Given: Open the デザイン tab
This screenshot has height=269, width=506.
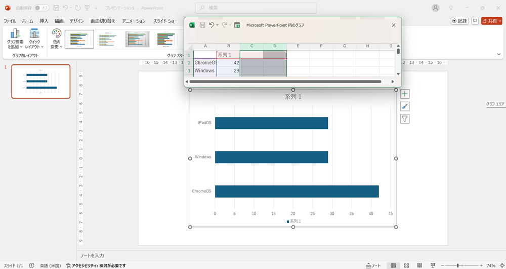Looking at the screenshot, I should 77,21.
